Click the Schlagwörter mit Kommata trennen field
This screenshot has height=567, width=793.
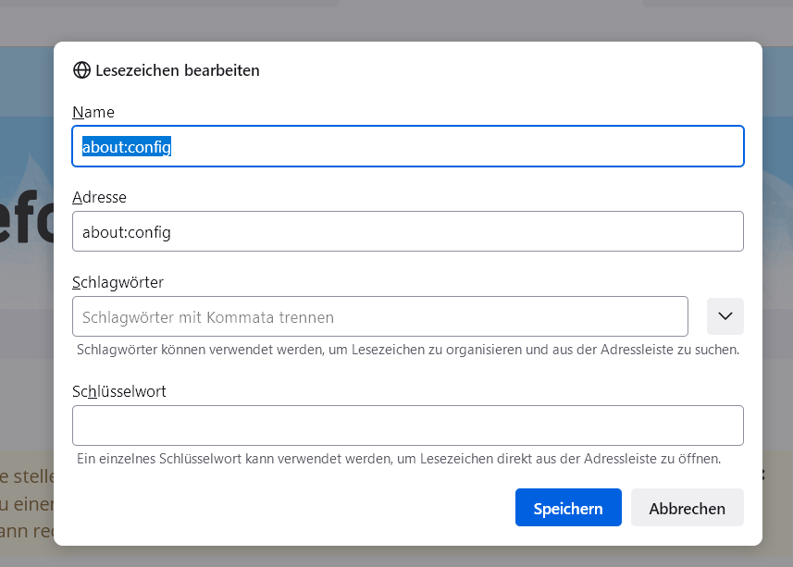click(379, 317)
